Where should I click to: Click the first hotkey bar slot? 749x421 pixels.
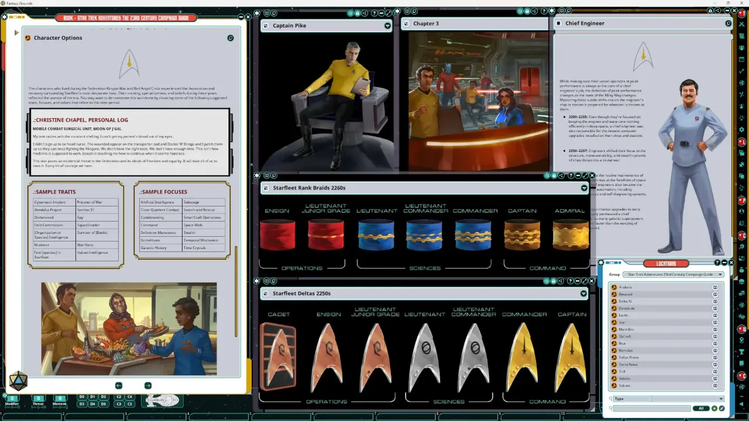(x=32, y=417)
